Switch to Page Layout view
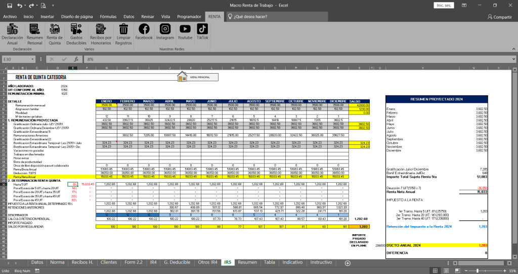Viewport: 518px width, 274px height. coord(446,270)
